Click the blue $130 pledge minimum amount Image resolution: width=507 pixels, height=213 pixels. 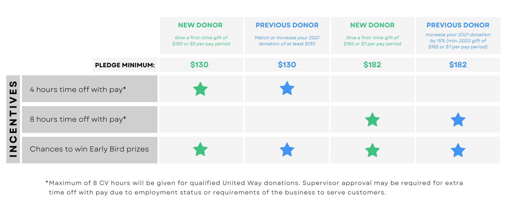(287, 65)
